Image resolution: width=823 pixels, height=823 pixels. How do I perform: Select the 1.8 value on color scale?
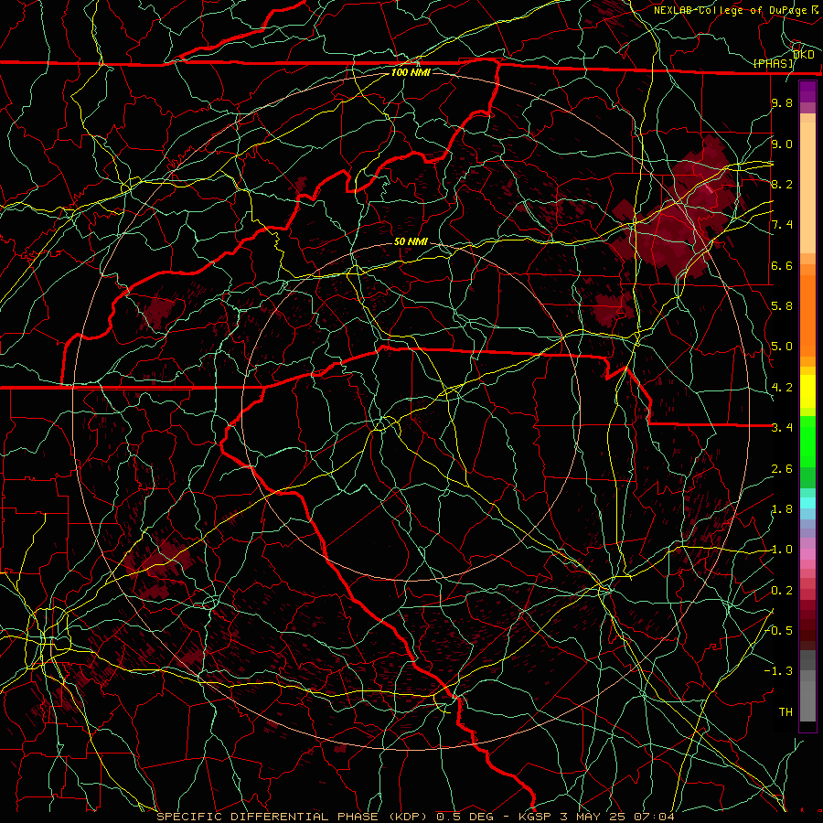pyautogui.click(x=782, y=509)
